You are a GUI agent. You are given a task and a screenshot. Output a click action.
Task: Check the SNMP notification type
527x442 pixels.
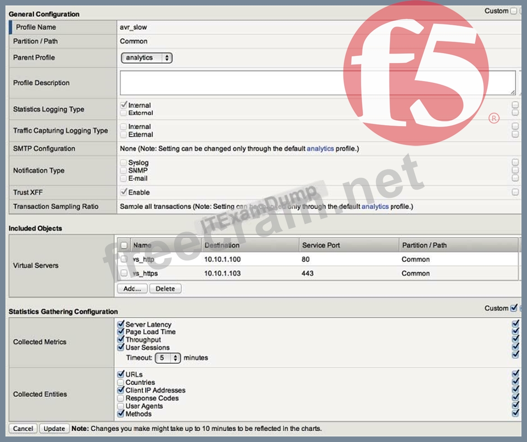point(124,170)
